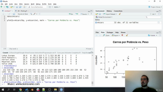Image resolution: width=163 pixels, height=92 pixels.
Task: View the mtcars table via the grid icon
Action: point(158,22)
